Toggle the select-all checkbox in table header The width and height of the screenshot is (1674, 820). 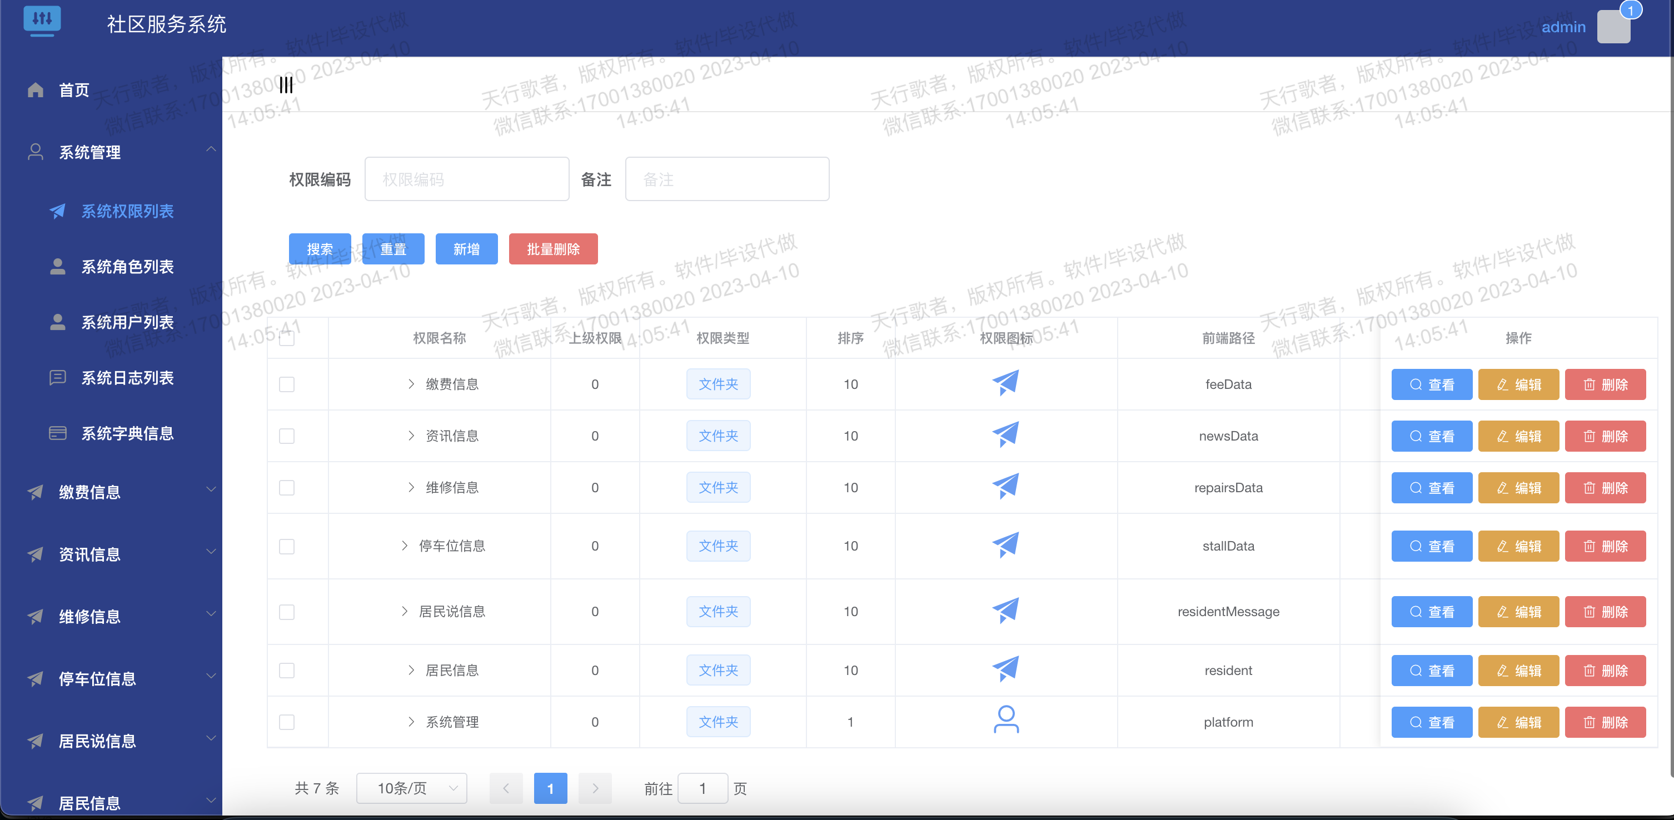tap(287, 338)
